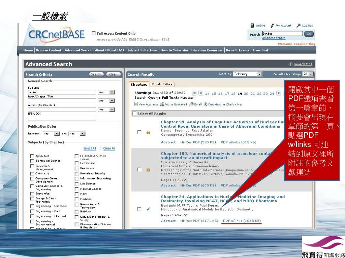345x258 pixels.
Task: Check the Healthcare subject box
Action: (76, 169)
